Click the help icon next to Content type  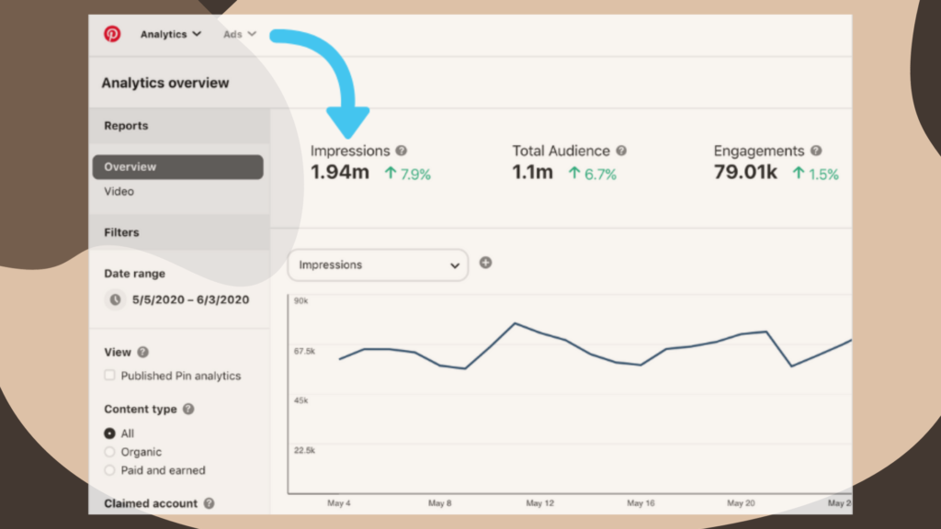click(187, 410)
